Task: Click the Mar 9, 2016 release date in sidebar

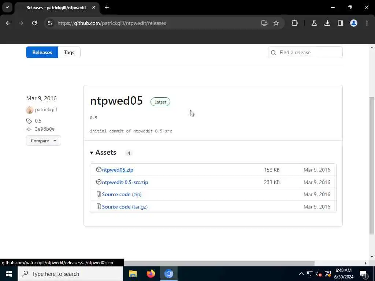Action: [41, 98]
